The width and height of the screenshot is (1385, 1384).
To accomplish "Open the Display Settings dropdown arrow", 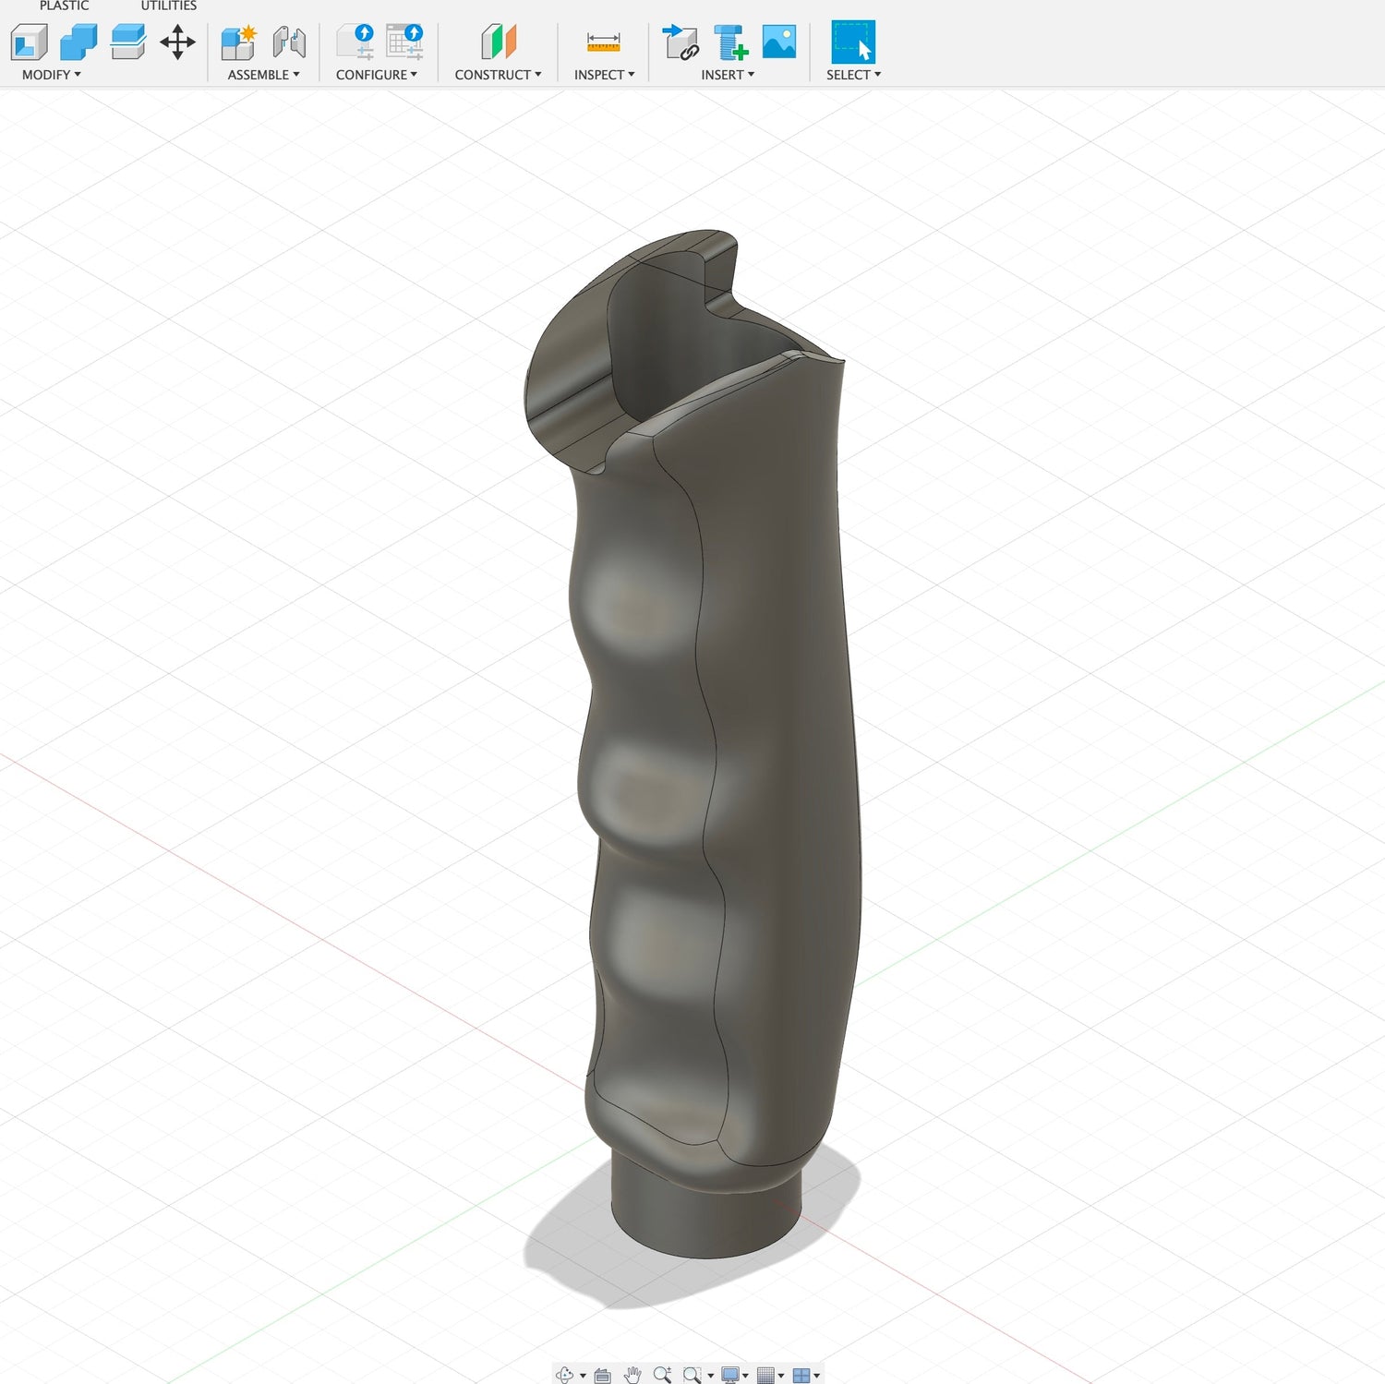I will tap(745, 1376).
